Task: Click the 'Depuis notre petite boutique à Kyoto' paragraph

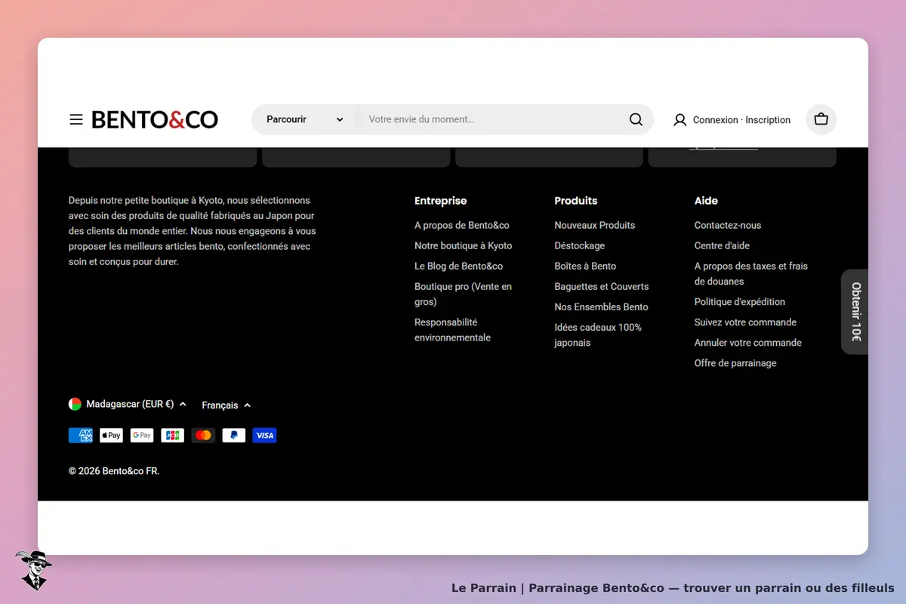Action: (193, 231)
